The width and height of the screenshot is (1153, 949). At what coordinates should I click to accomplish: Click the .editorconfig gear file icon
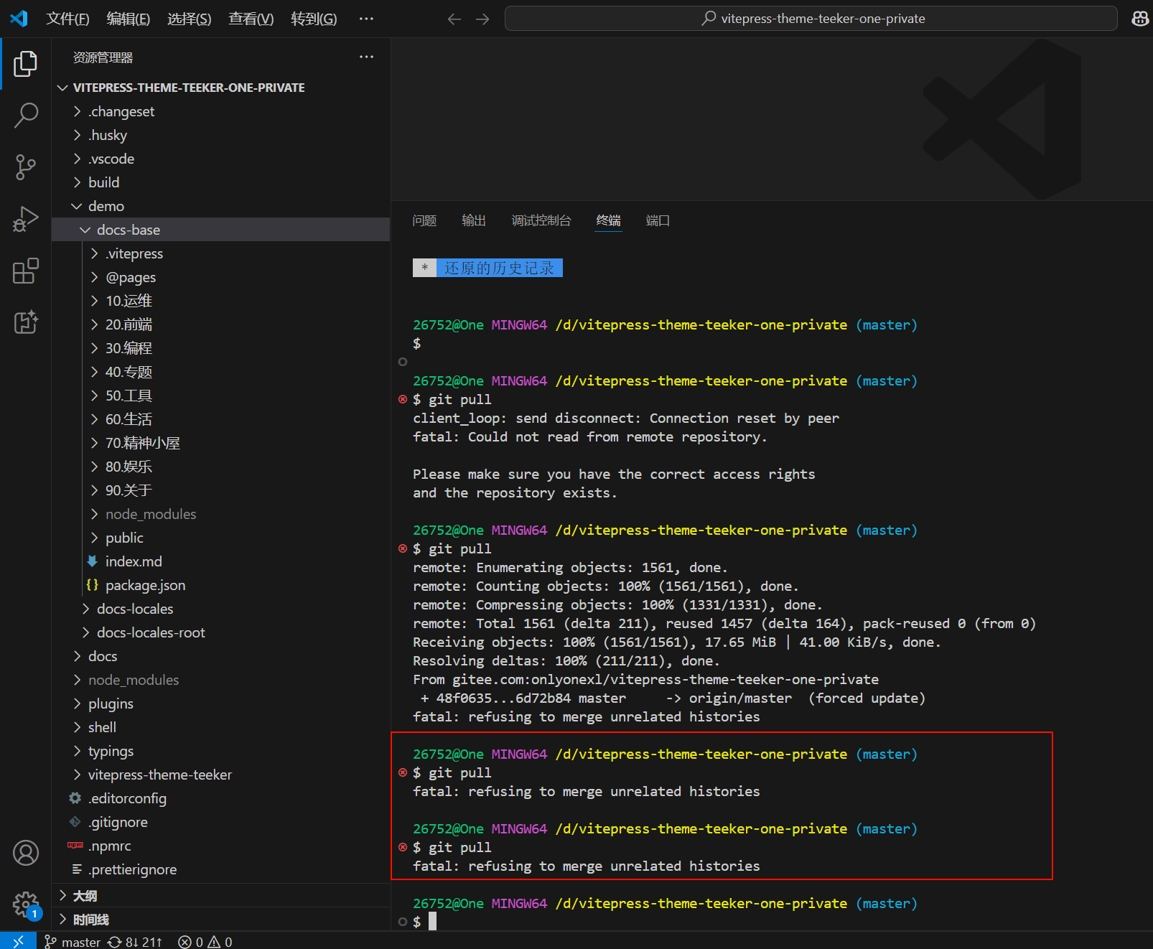(x=75, y=798)
